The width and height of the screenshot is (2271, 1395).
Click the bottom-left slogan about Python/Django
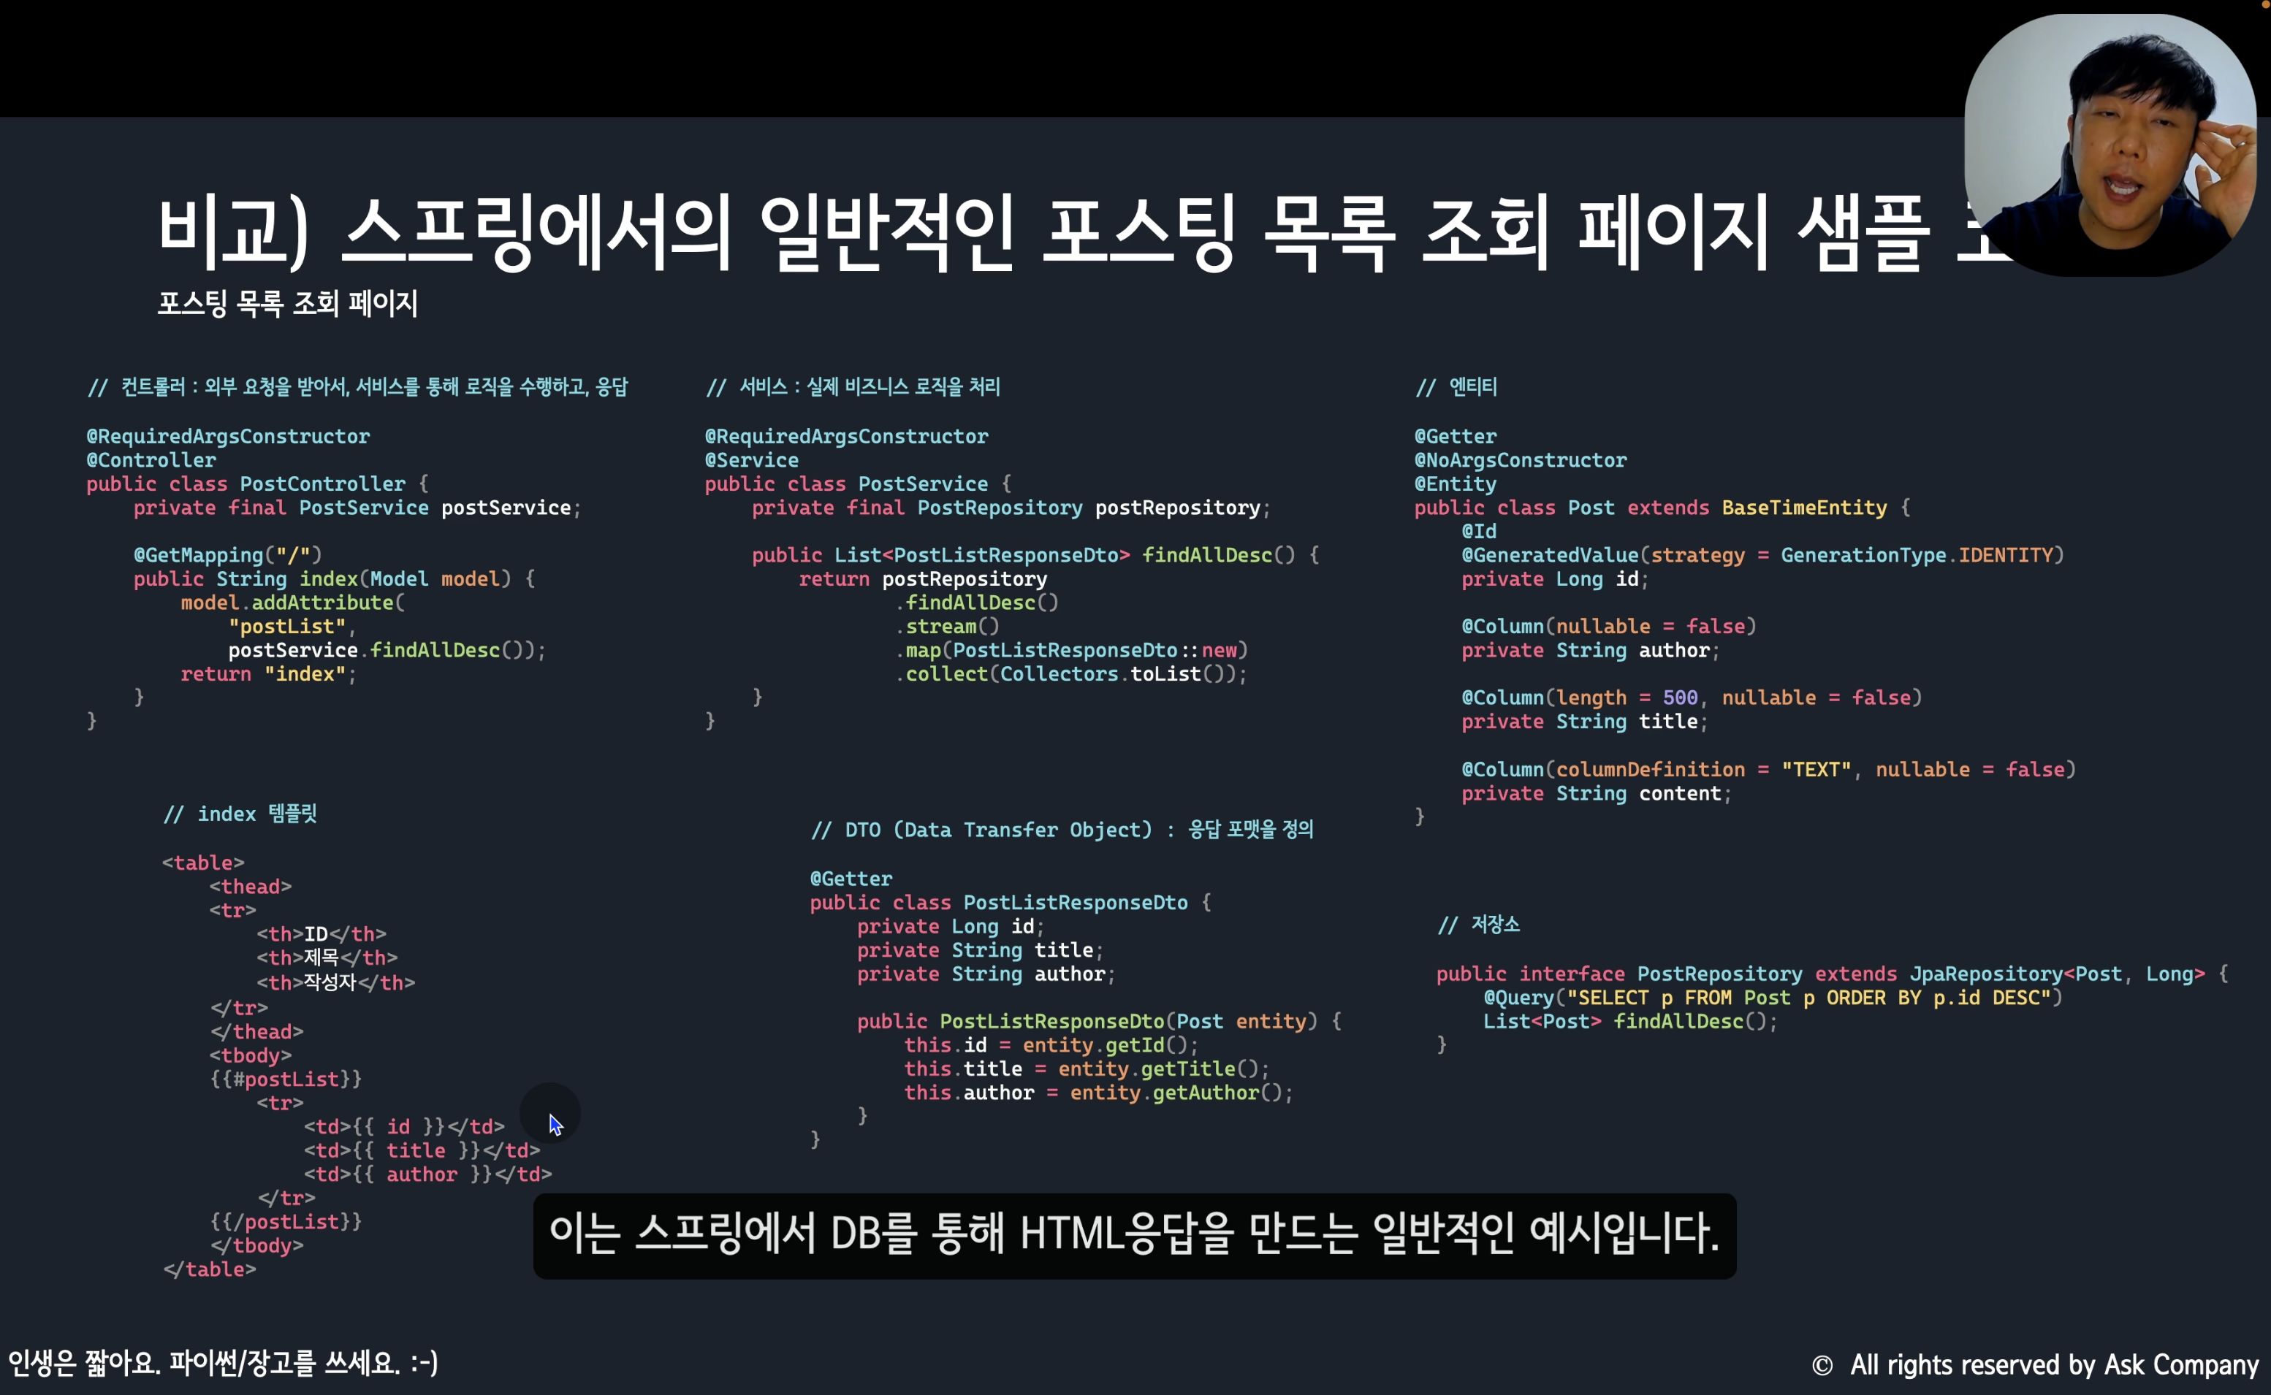224,1363
